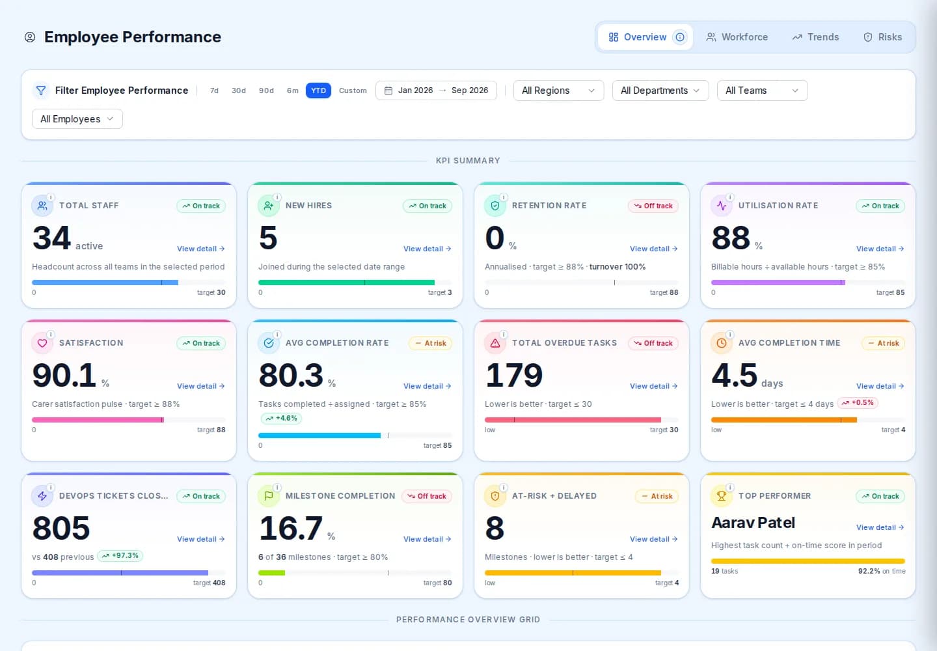Screen dimensions: 937x651
Task: Open View detail for Retention Rate
Action: pyautogui.click(x=654, y=249)
